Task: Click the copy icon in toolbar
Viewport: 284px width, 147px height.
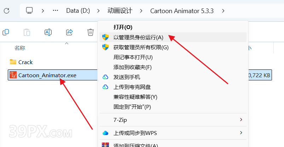Action: pyautogui.click(x=6, y=32)
